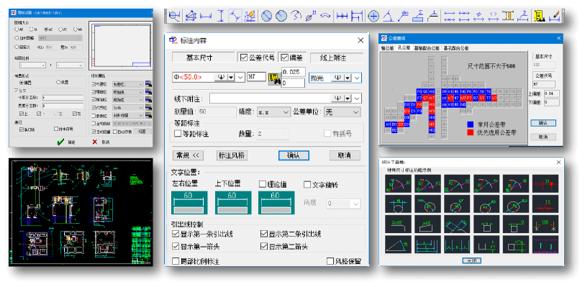Enable 风格保留 checkbox

pos(330,261)
